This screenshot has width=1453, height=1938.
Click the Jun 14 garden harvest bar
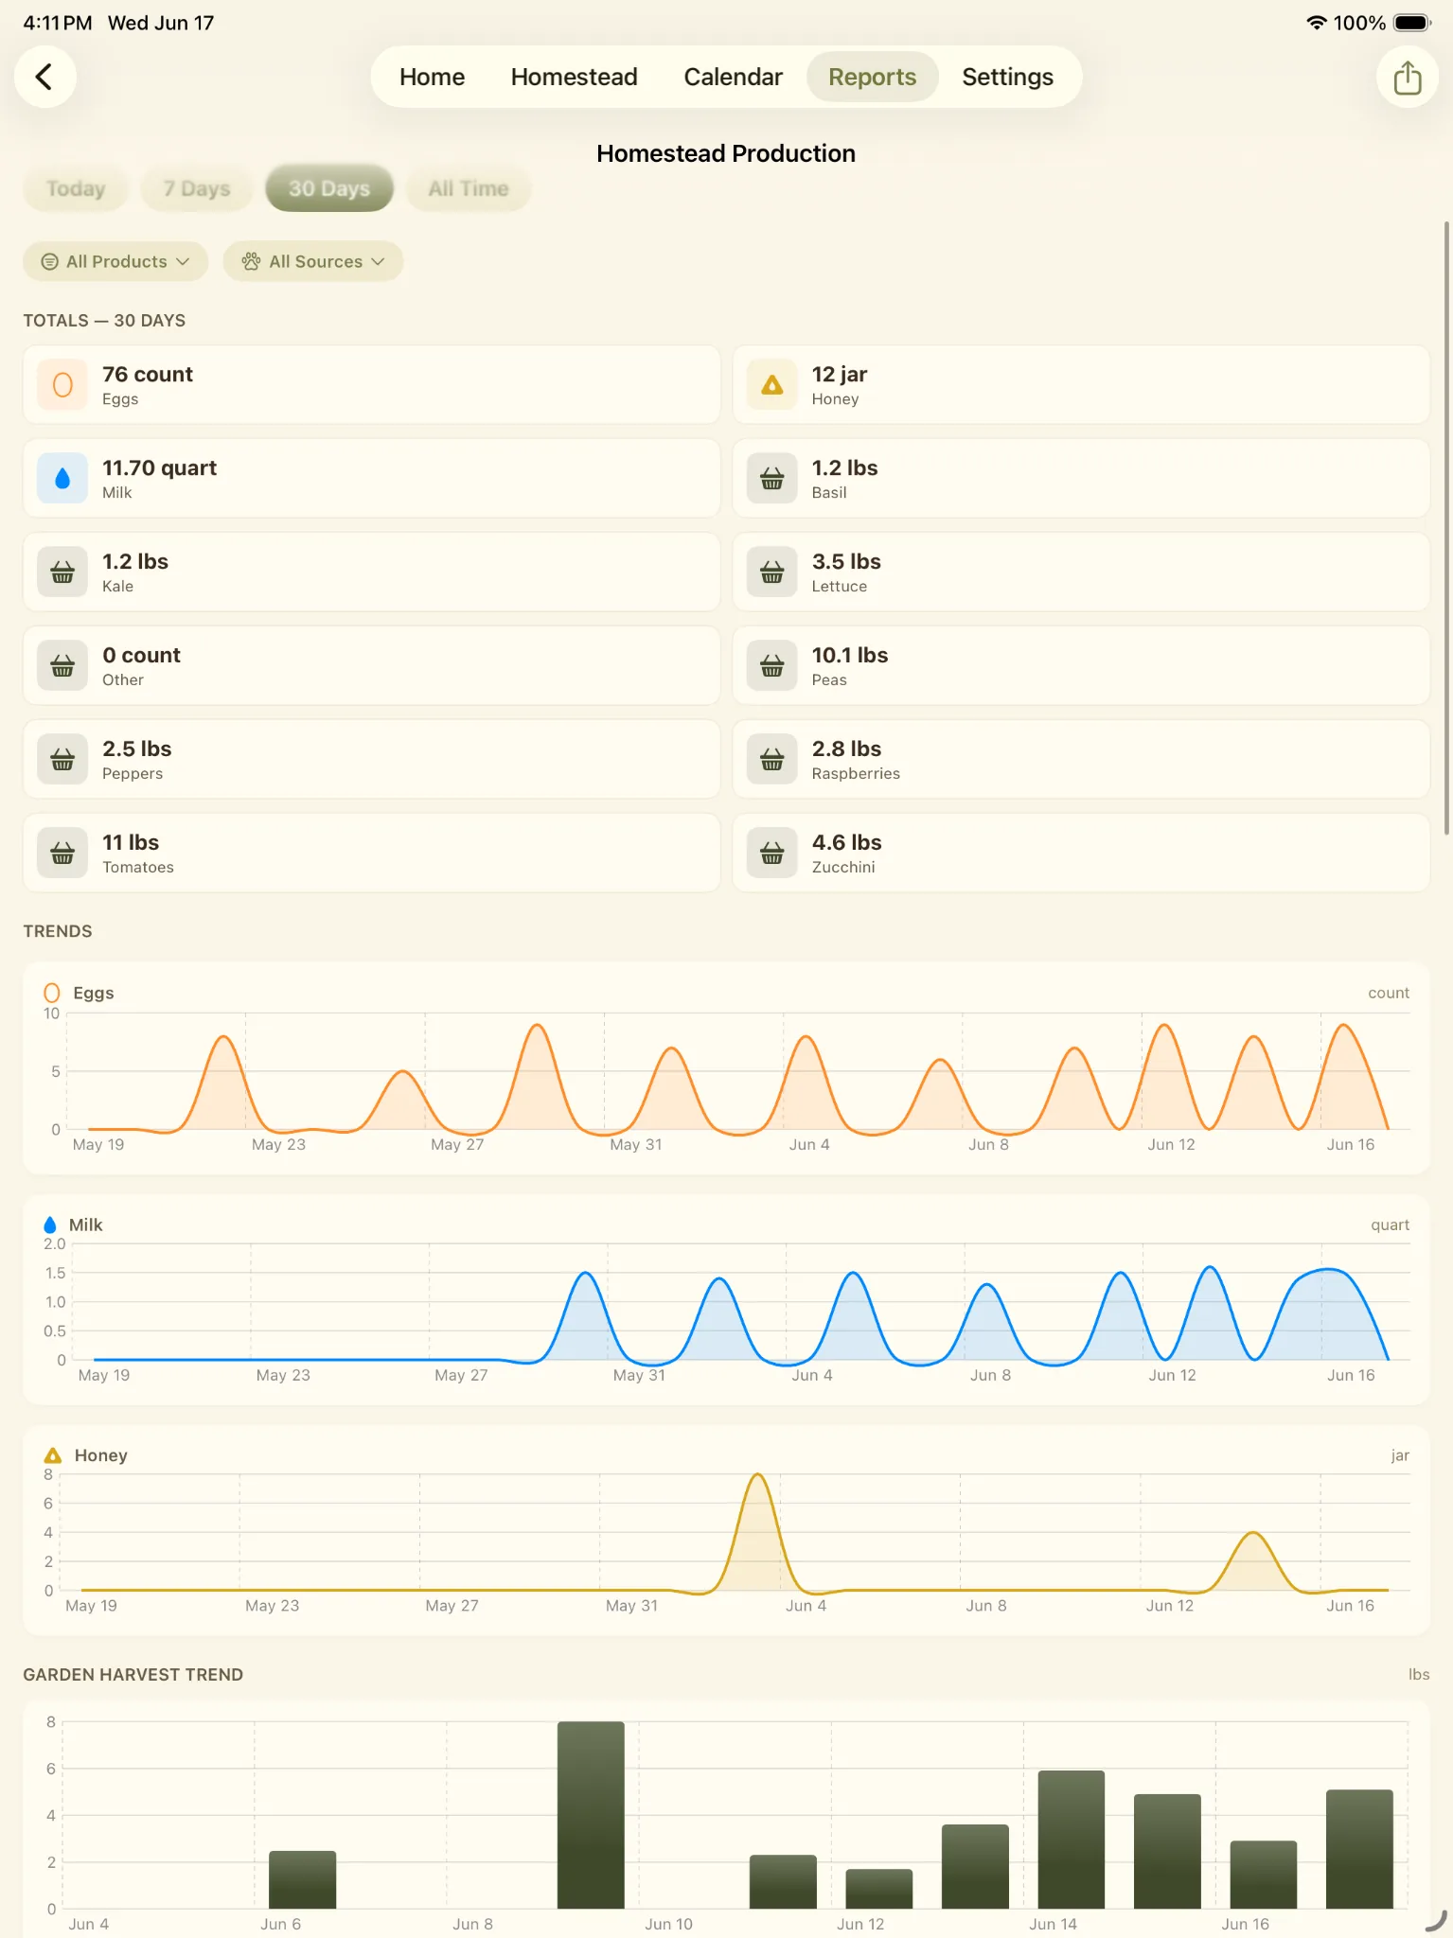click(x=1072, y=1840)
